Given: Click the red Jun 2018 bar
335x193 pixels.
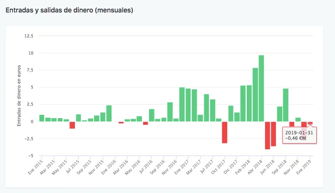Looking at the screenshot, I should pyautogui.click(x=273, y=134).
